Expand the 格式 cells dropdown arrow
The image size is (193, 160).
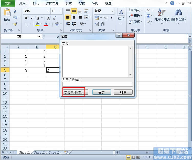(142, 22)
